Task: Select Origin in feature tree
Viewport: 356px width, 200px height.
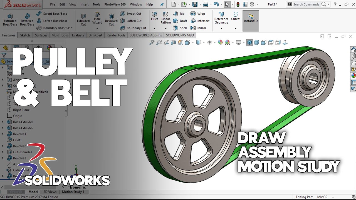Action: pos(14,116)
